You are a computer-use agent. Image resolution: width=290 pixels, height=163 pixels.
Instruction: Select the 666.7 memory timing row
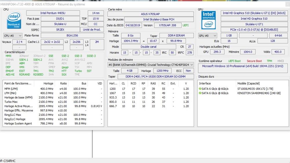151,106
